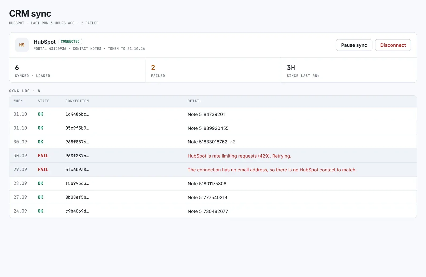This screenshot has height=277, width=426.
Task: Click FAIL state on the 29.09 row
Action: [43, 169]
